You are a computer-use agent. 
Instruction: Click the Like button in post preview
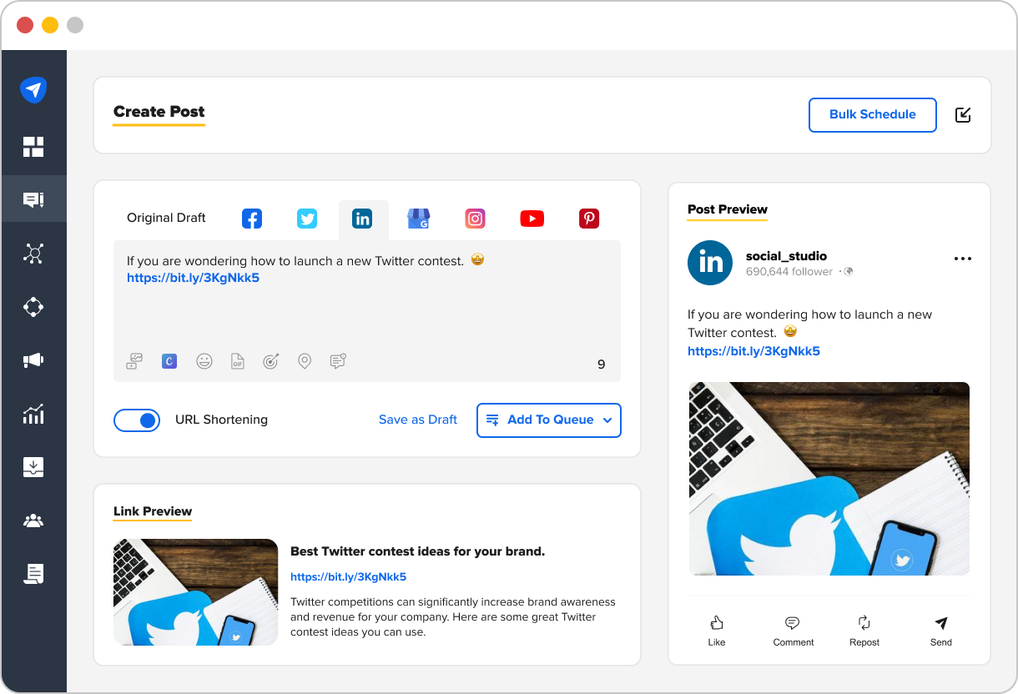tap(716, 631)
